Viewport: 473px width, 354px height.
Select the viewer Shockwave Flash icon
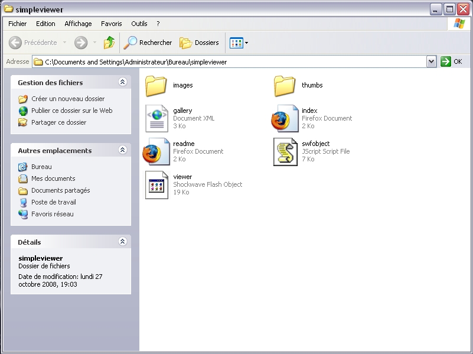156,184
